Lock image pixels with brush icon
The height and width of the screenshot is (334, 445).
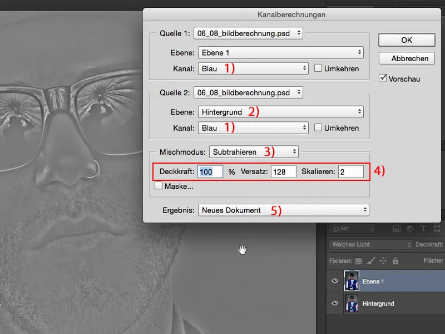[371, 261]
